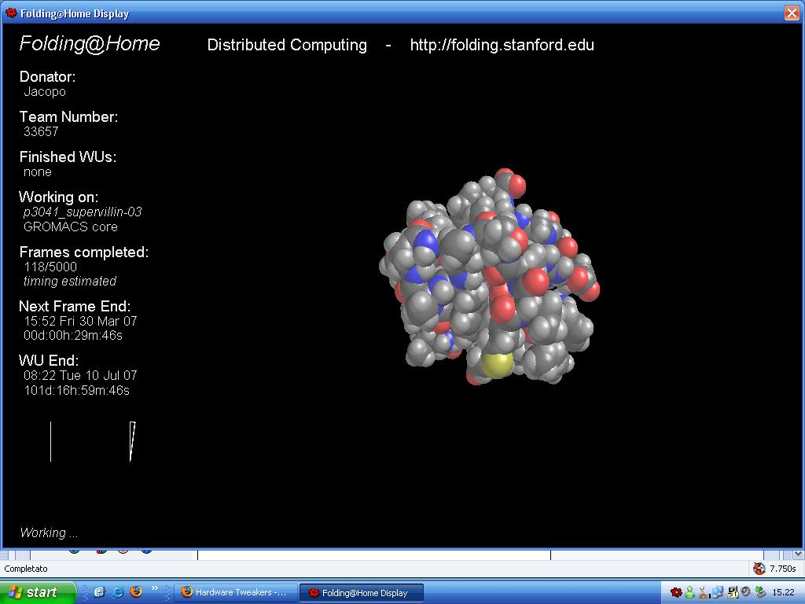Screen dimensions: 805x604
Task: Click the donator name Jacopo
Action: pyautogui.click(x=45, y=92)
